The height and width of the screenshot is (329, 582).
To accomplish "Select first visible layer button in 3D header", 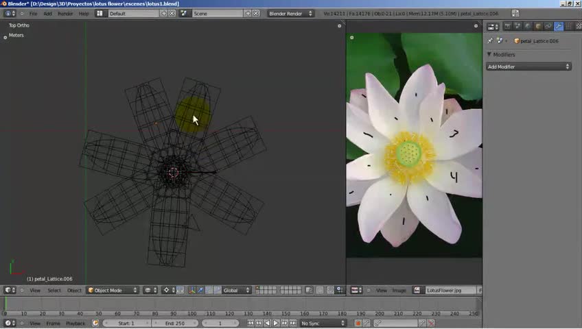I will pos(258,289).
